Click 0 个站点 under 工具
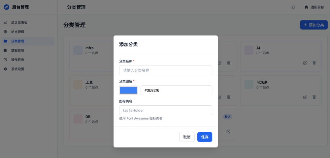 (92, 87)
